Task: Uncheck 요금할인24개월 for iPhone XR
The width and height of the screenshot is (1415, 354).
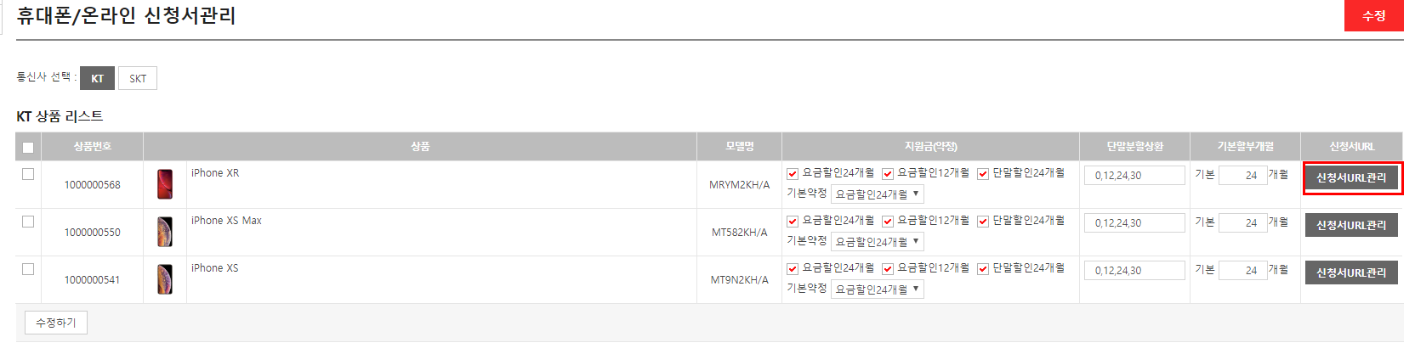Action: [x=793, y=174]
